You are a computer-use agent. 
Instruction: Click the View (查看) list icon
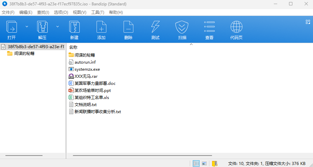[x=209, y=27]
